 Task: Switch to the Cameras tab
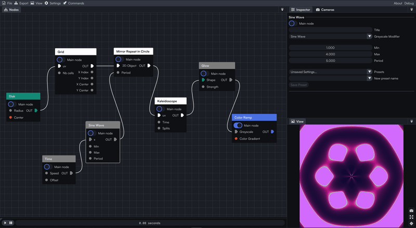click(x=325, y=10)
